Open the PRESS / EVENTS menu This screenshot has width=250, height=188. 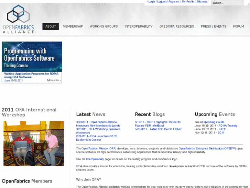213,26
